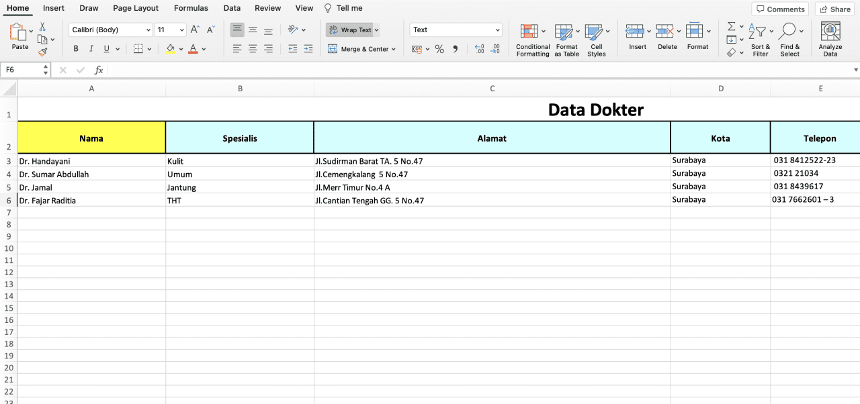
Task: Click the accounting currency format icon
Action: [x=417, y=49]
